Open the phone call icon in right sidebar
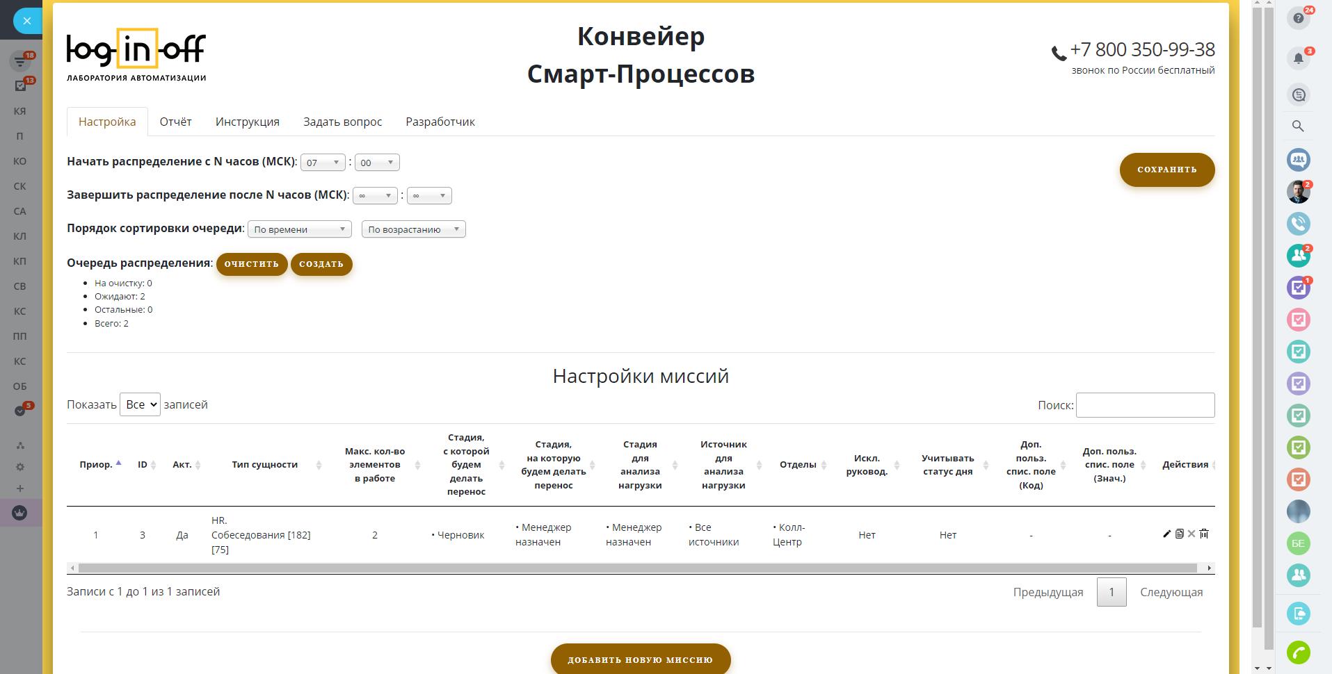Viewport: 1332px width, 674px height. pos(1298,224)
